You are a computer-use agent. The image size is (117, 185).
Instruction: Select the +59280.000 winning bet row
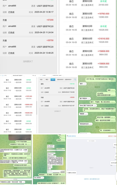[18, 114]
